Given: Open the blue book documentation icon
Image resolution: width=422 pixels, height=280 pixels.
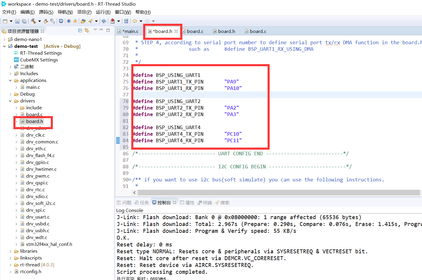Looking at the screenshot, I should coord(104,21).
